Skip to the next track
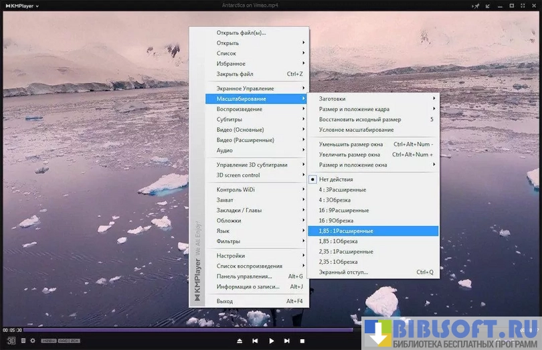Image resolution: width=542 pixels, height=350 pixels. (287, 341)
